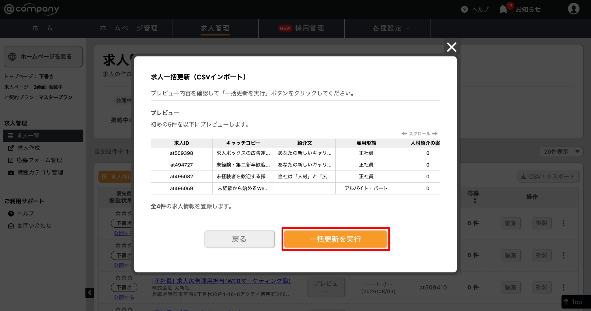This screenshot has height=311, width=591.
Task: Select 求人作成 in sidebar
Action: pos(29,148)
